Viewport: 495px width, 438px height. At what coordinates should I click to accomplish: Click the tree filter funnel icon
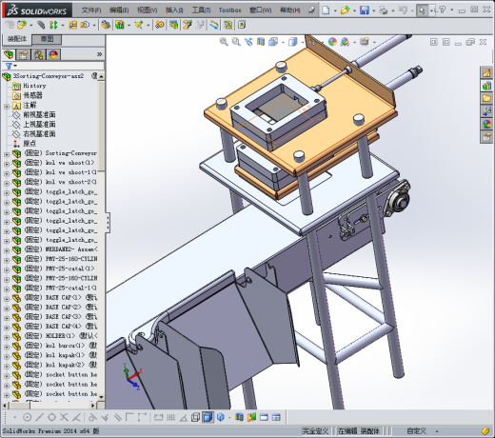click(9, 66)
